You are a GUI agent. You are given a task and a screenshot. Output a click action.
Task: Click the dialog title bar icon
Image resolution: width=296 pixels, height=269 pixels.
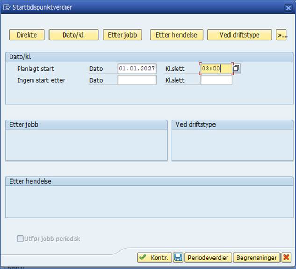(7, 7)
